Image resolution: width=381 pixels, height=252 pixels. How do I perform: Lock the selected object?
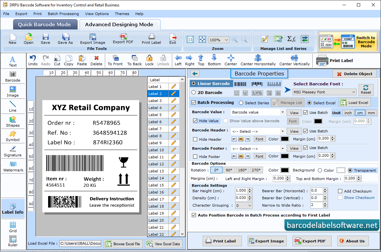click(x=149, y=60)
